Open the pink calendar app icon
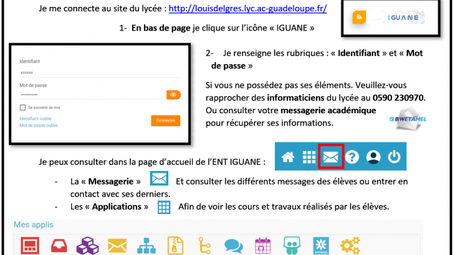This screenshot has width=455, height=255. [262, 245]
